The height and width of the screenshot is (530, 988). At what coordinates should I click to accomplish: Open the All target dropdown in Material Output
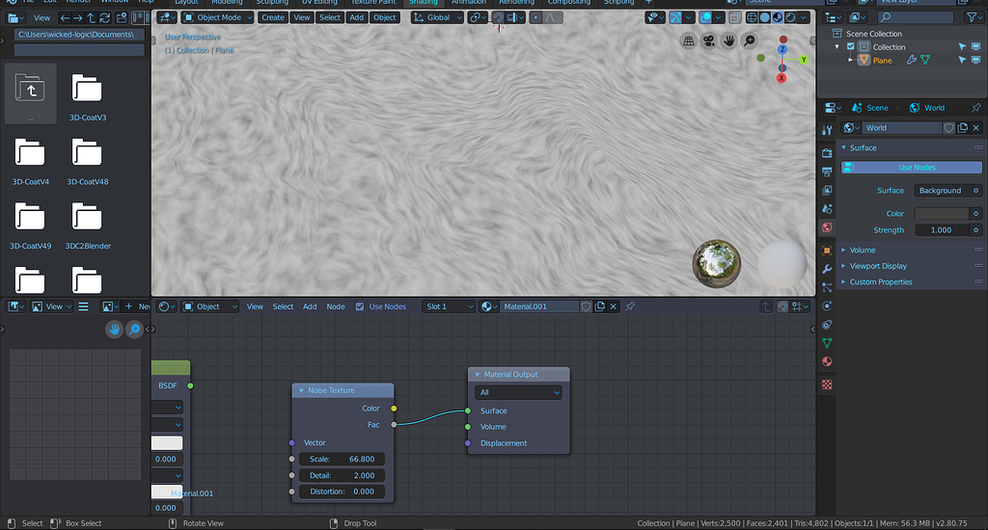click(518, 392)
